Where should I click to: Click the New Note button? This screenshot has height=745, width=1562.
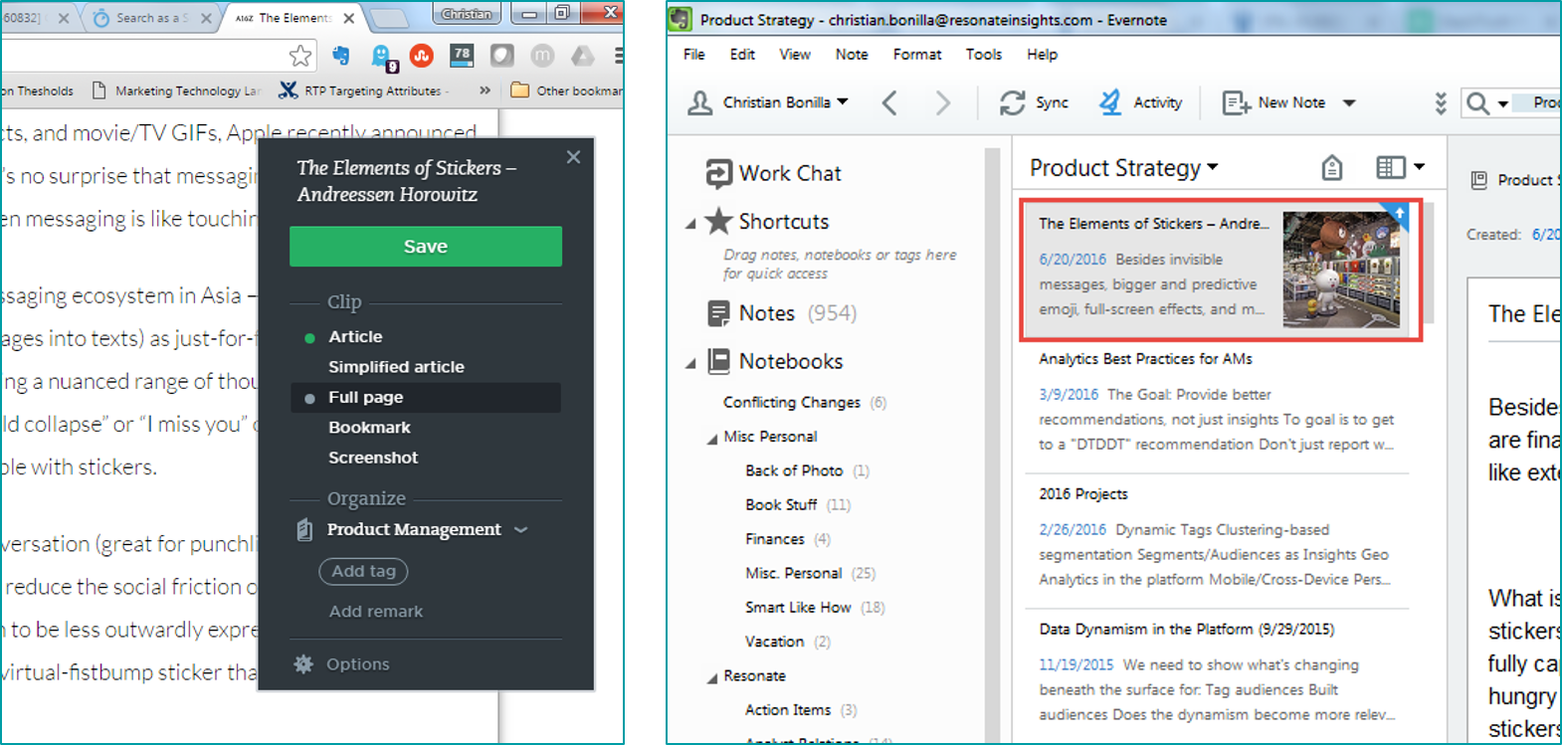[1274, 102]
